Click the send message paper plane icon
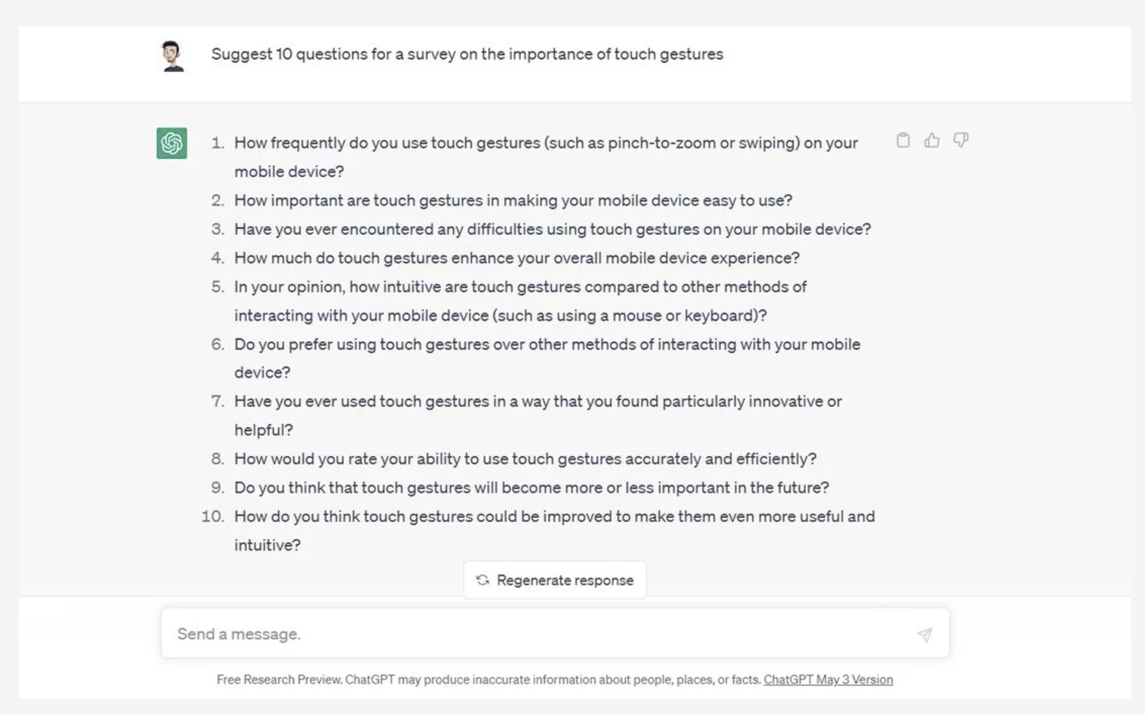 click(x=924, y=633)
